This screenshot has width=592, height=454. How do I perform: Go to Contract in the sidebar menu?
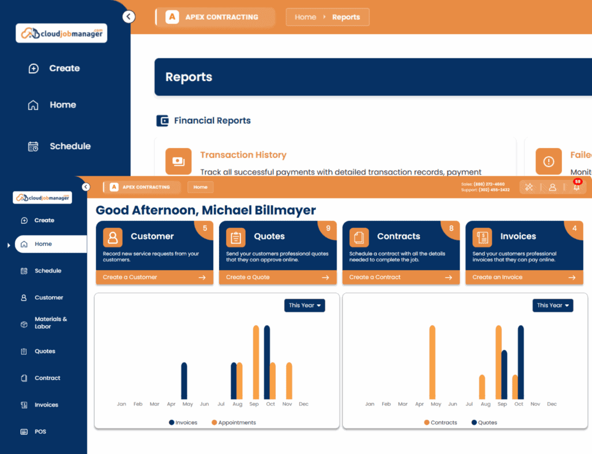tap(47, 378)
